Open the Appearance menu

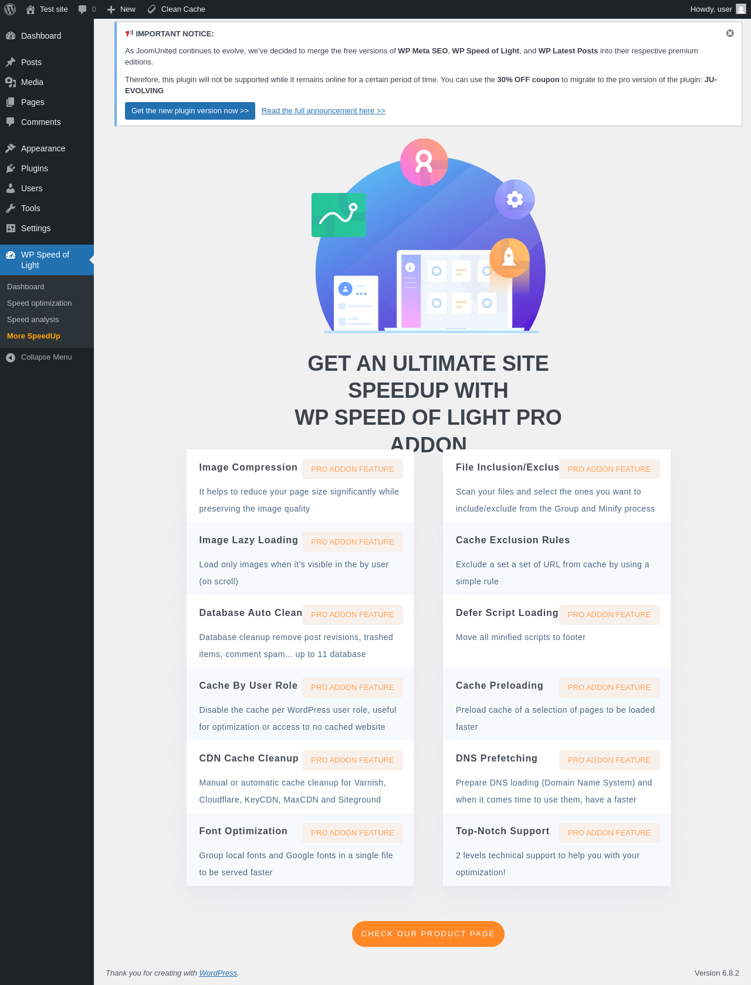[x=47, y=148]
